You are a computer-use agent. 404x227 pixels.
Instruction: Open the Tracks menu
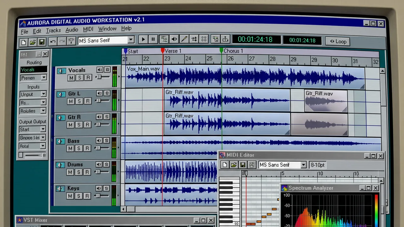pyautogui.click(x=53, y=31)
